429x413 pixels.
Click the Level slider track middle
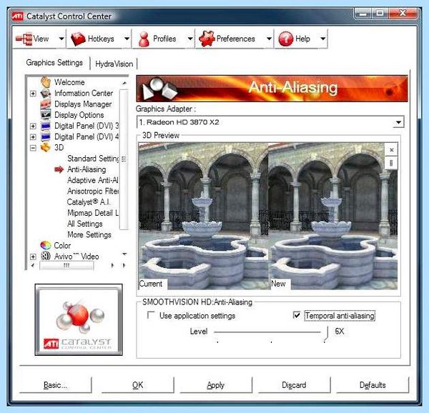267,332
